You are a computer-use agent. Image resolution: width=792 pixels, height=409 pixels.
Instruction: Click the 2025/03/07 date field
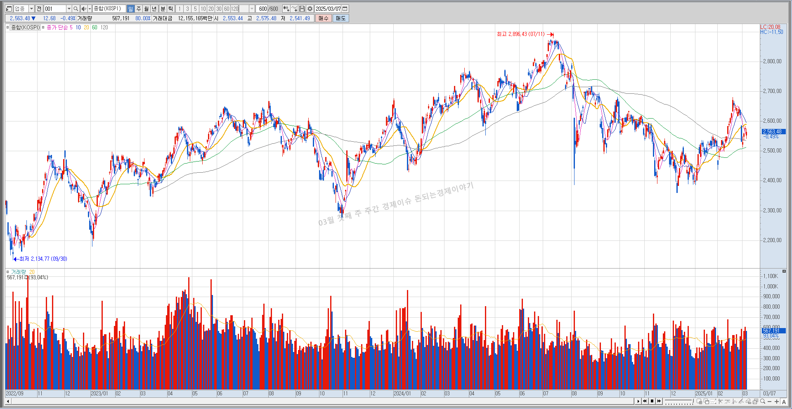pos(328,9)
